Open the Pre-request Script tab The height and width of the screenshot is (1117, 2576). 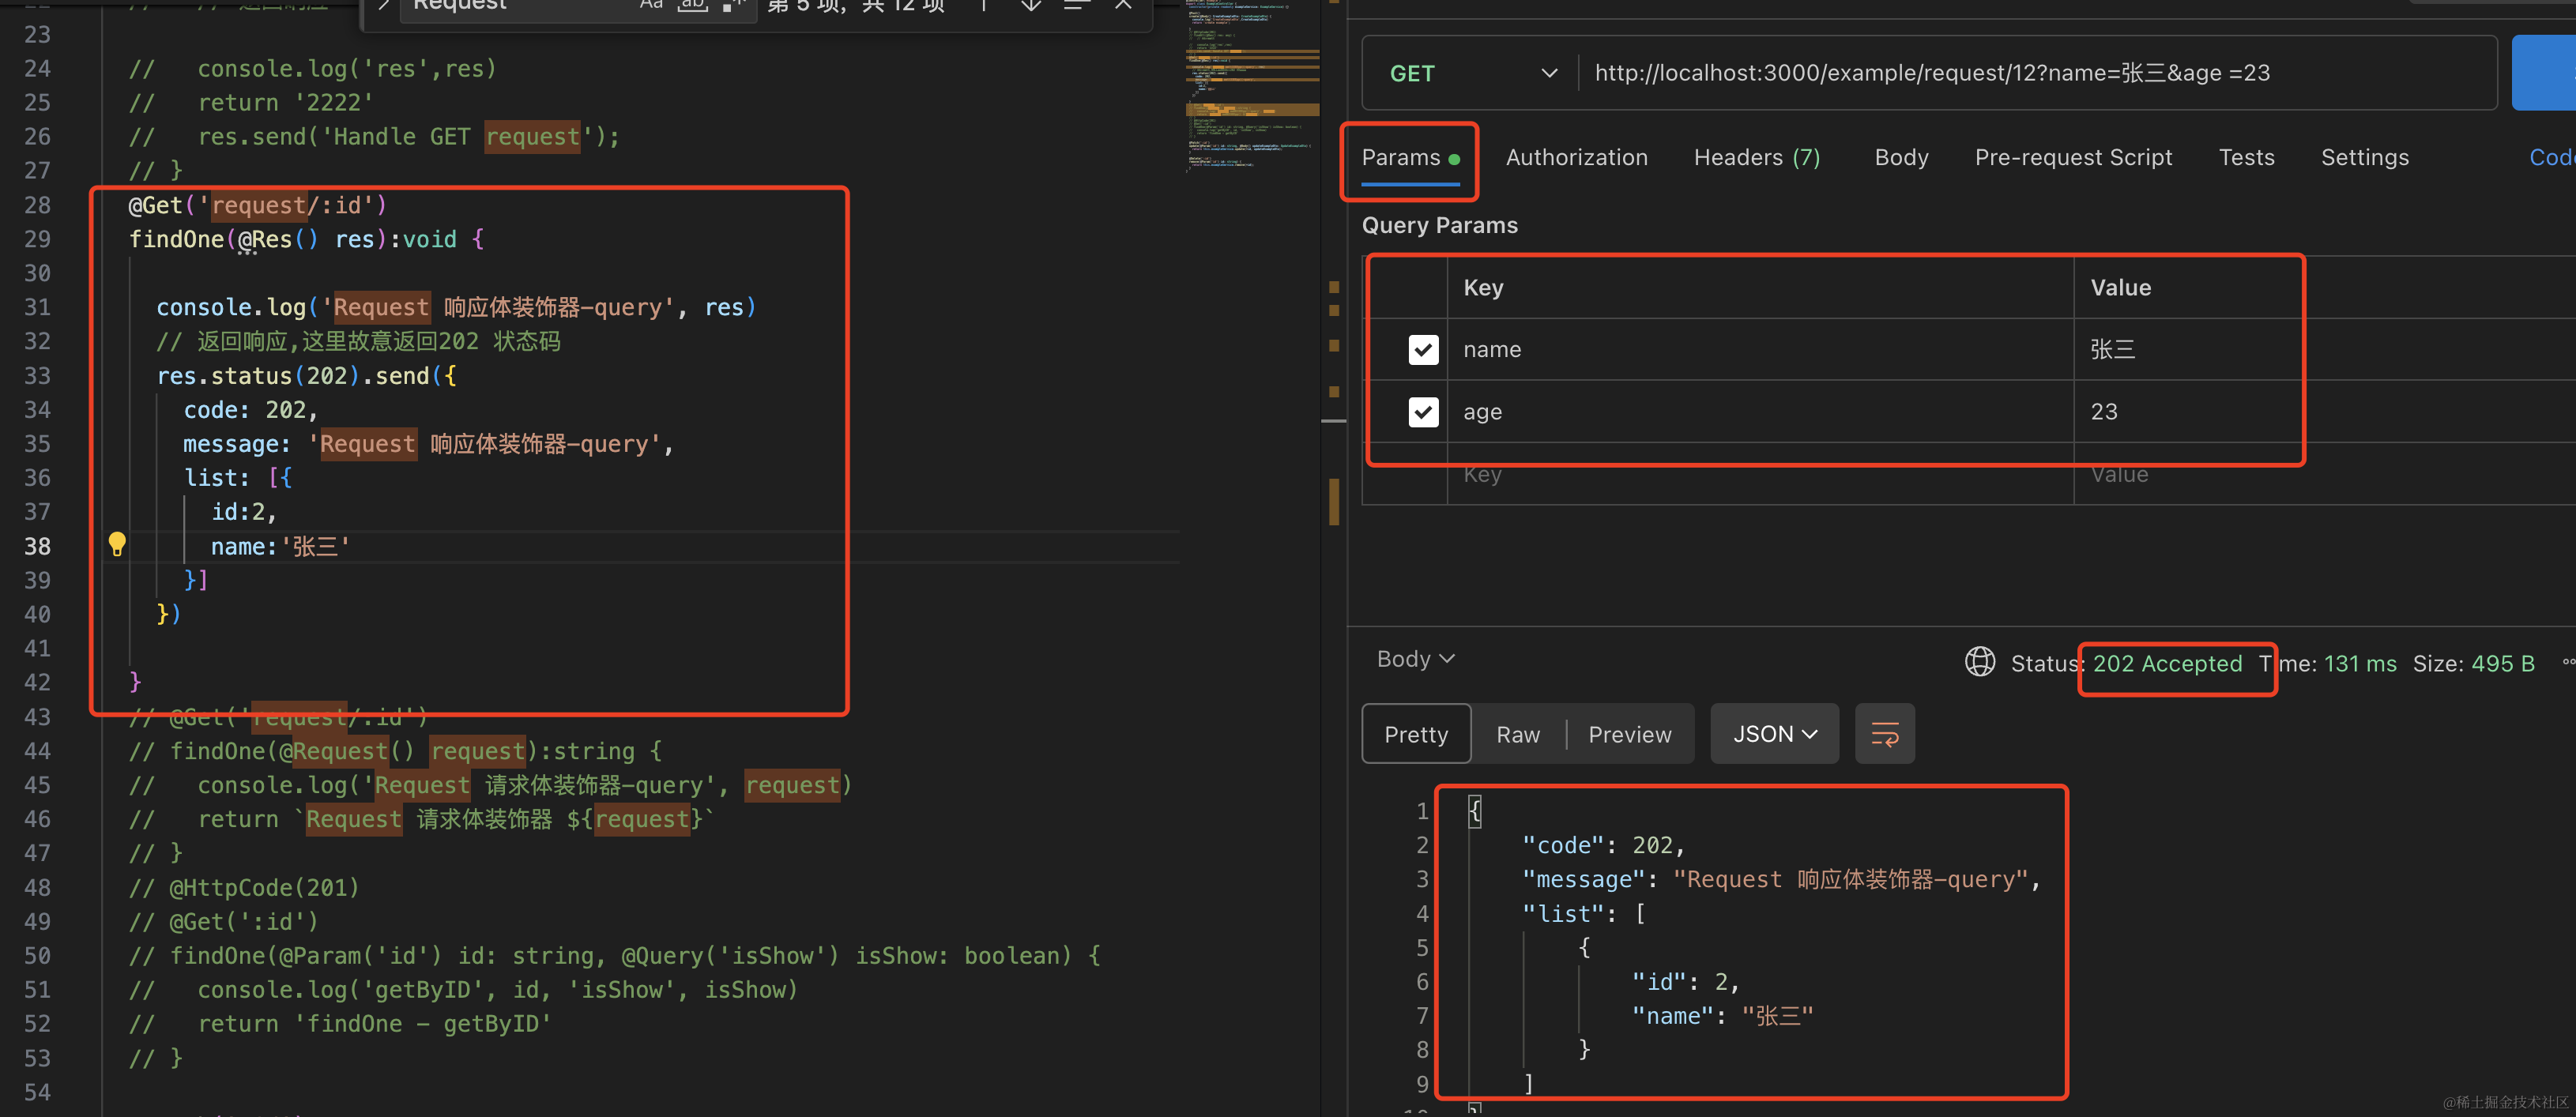(x=2073, y=158)
